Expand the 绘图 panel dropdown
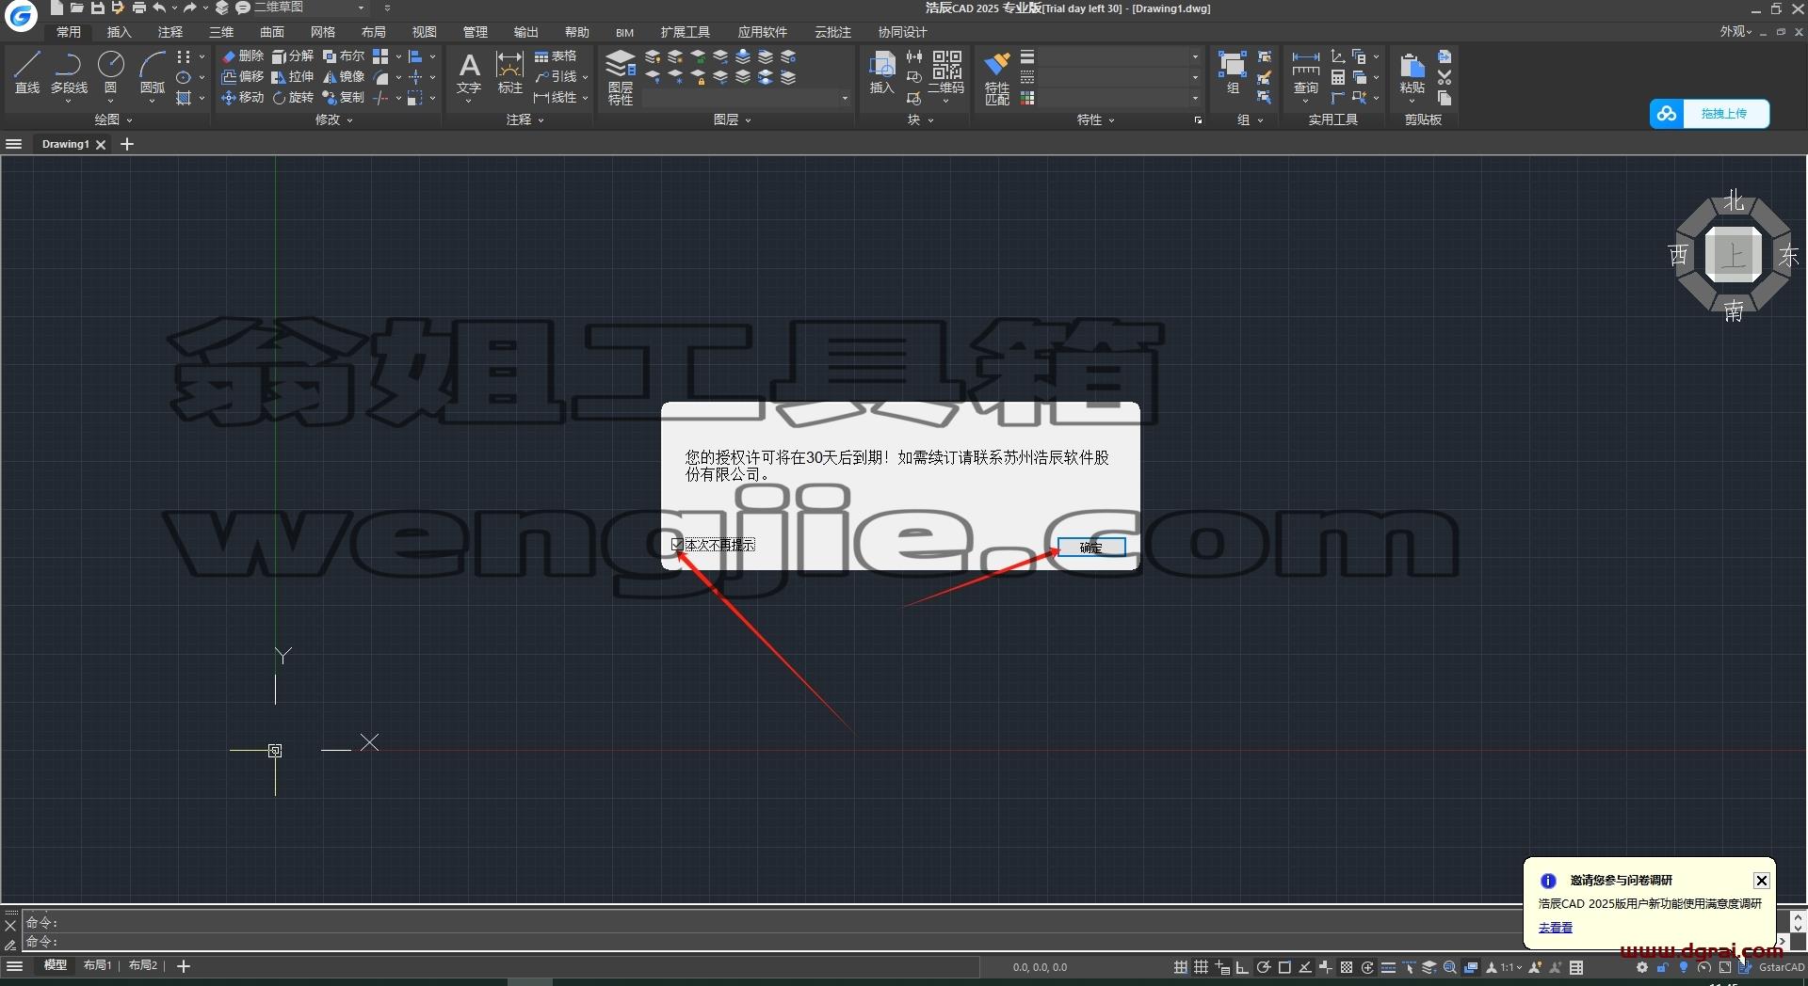The height and width of the screenshot is (986, 1808). coord(113,119)
